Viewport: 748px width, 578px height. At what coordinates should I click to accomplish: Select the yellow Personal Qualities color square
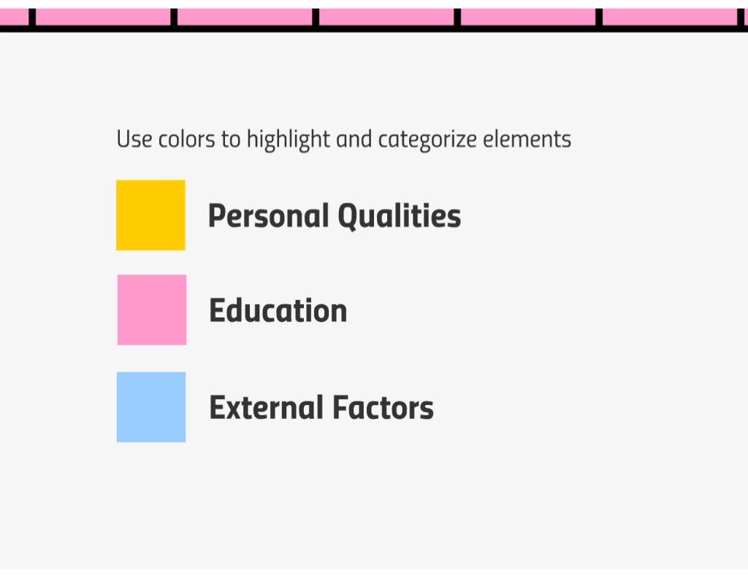click(x=150, y=215)
